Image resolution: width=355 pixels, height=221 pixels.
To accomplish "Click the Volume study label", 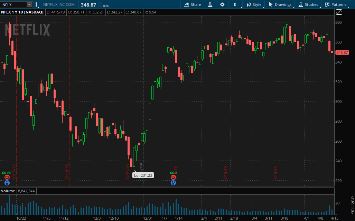I will 8,191.
